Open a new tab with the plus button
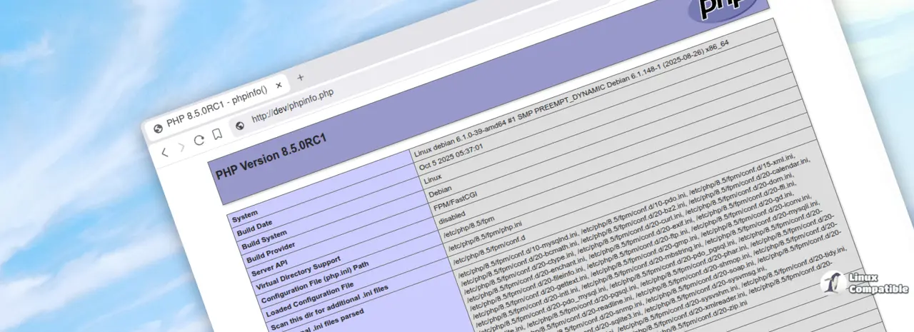914x332 pixels. point(300,77)
